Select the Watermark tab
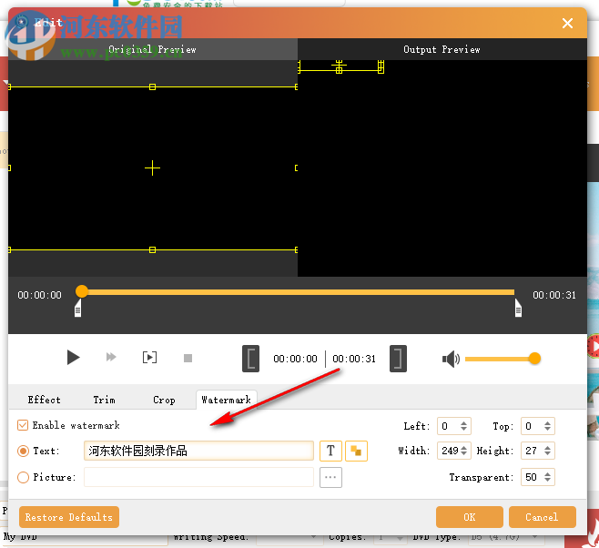 click(226, 400)
